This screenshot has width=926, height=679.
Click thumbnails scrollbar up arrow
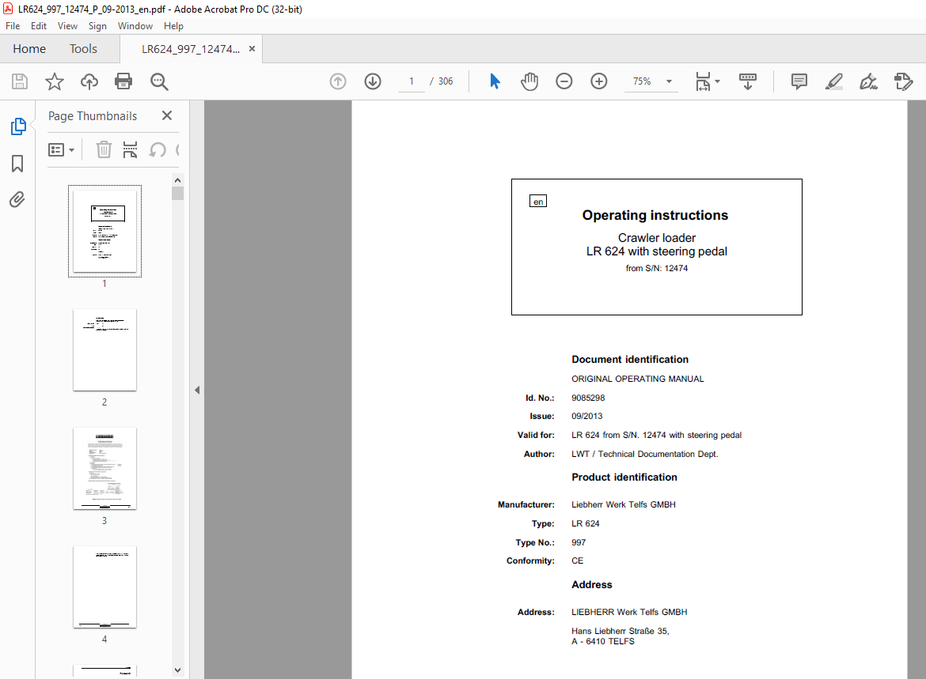[x=178, y=180]
